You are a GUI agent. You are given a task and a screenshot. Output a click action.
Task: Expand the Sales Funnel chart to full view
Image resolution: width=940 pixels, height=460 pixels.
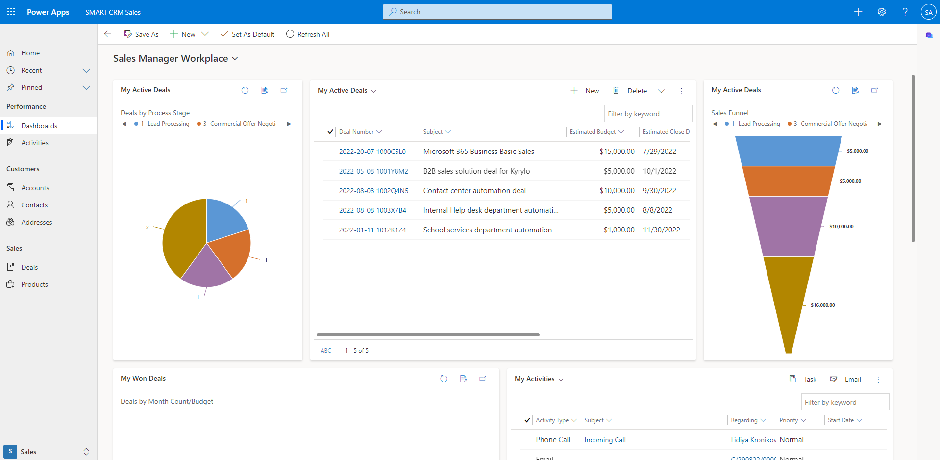pyautogui.click(x=874, y=90)
